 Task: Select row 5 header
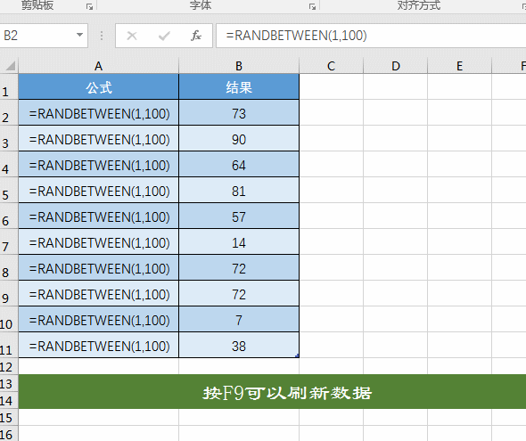[9, 190]
